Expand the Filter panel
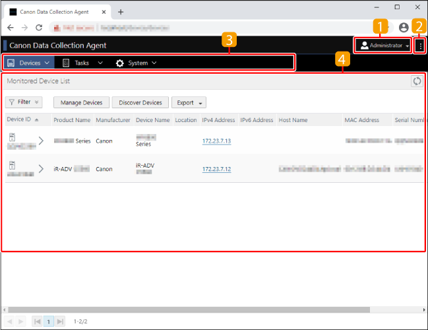Image resolution: width=428 pixels, height=330 pixels. pyautogui.click(x=24, y=102)
